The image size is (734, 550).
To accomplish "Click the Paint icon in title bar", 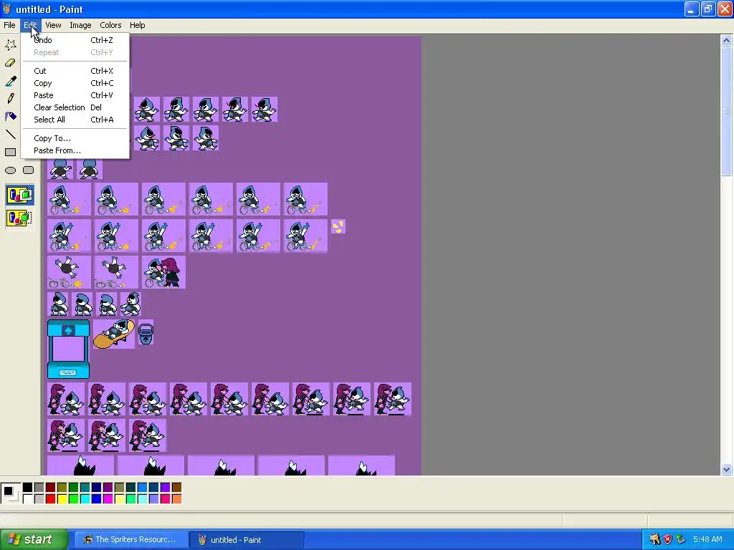I will pyautogui.click(x=6, y=9).
